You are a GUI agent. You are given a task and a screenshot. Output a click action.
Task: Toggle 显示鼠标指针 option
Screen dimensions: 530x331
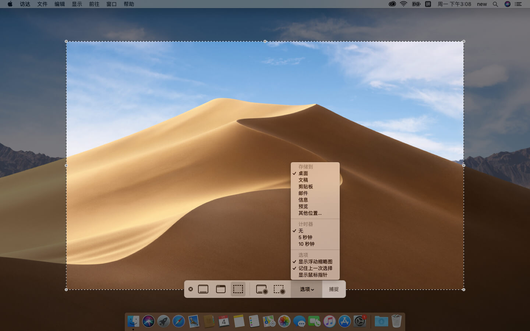[x=315, y=275]
